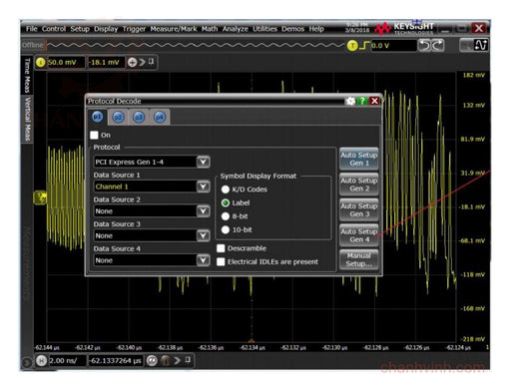Edit the 0.0 V trigger level field
The width and height of the screenshot is (511, 391).
coord(393,46)
